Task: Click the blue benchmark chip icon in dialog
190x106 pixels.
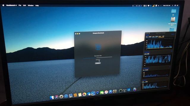Action: click(x=98, y=47)
